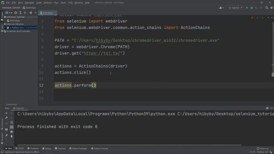The image size is (274, 154).
Task: Click the https://tsj.tw/ link in code
Action: click(102, 53)
